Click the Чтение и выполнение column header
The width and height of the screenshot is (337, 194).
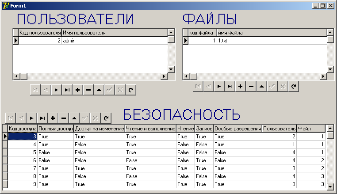coord(151,129)
